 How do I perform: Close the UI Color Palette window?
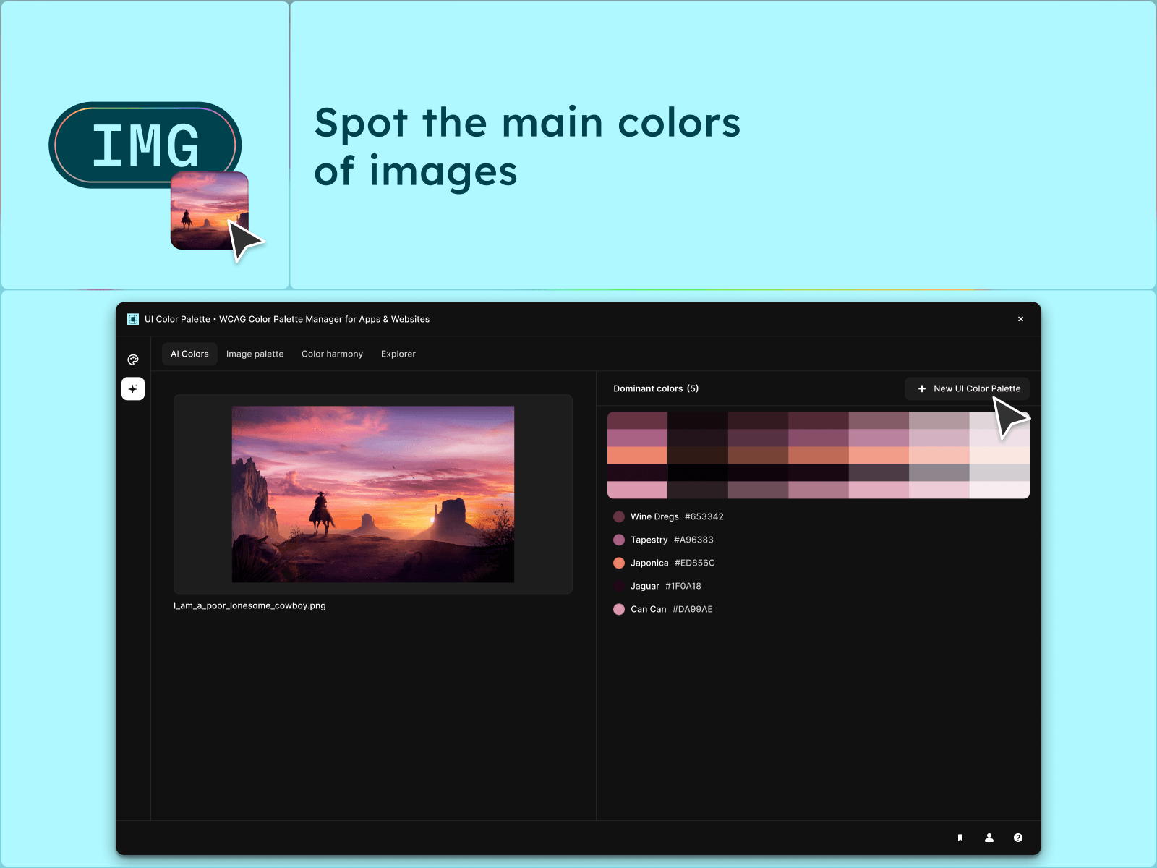1020,319
